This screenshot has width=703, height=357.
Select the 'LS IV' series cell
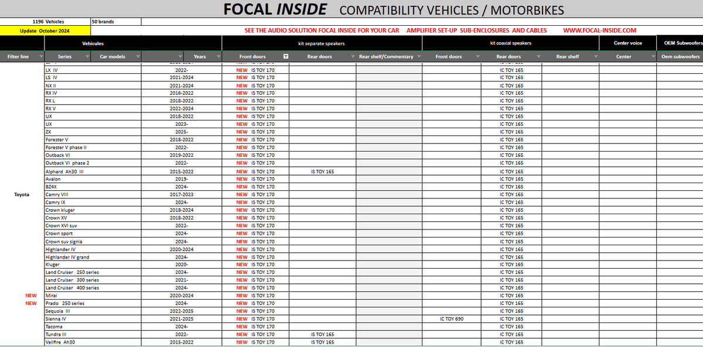93,77
